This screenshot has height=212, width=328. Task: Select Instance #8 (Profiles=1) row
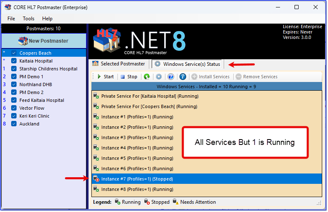207,189
